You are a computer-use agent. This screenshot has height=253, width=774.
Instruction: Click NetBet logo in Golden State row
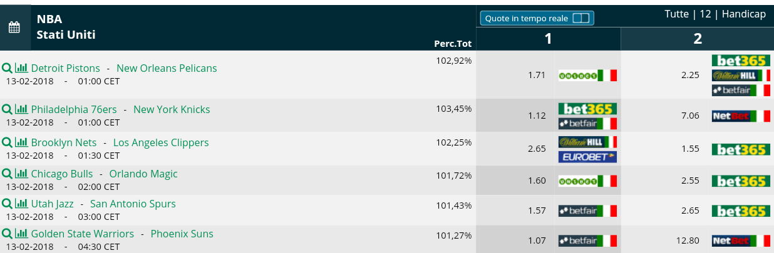(x=741, y=241)
